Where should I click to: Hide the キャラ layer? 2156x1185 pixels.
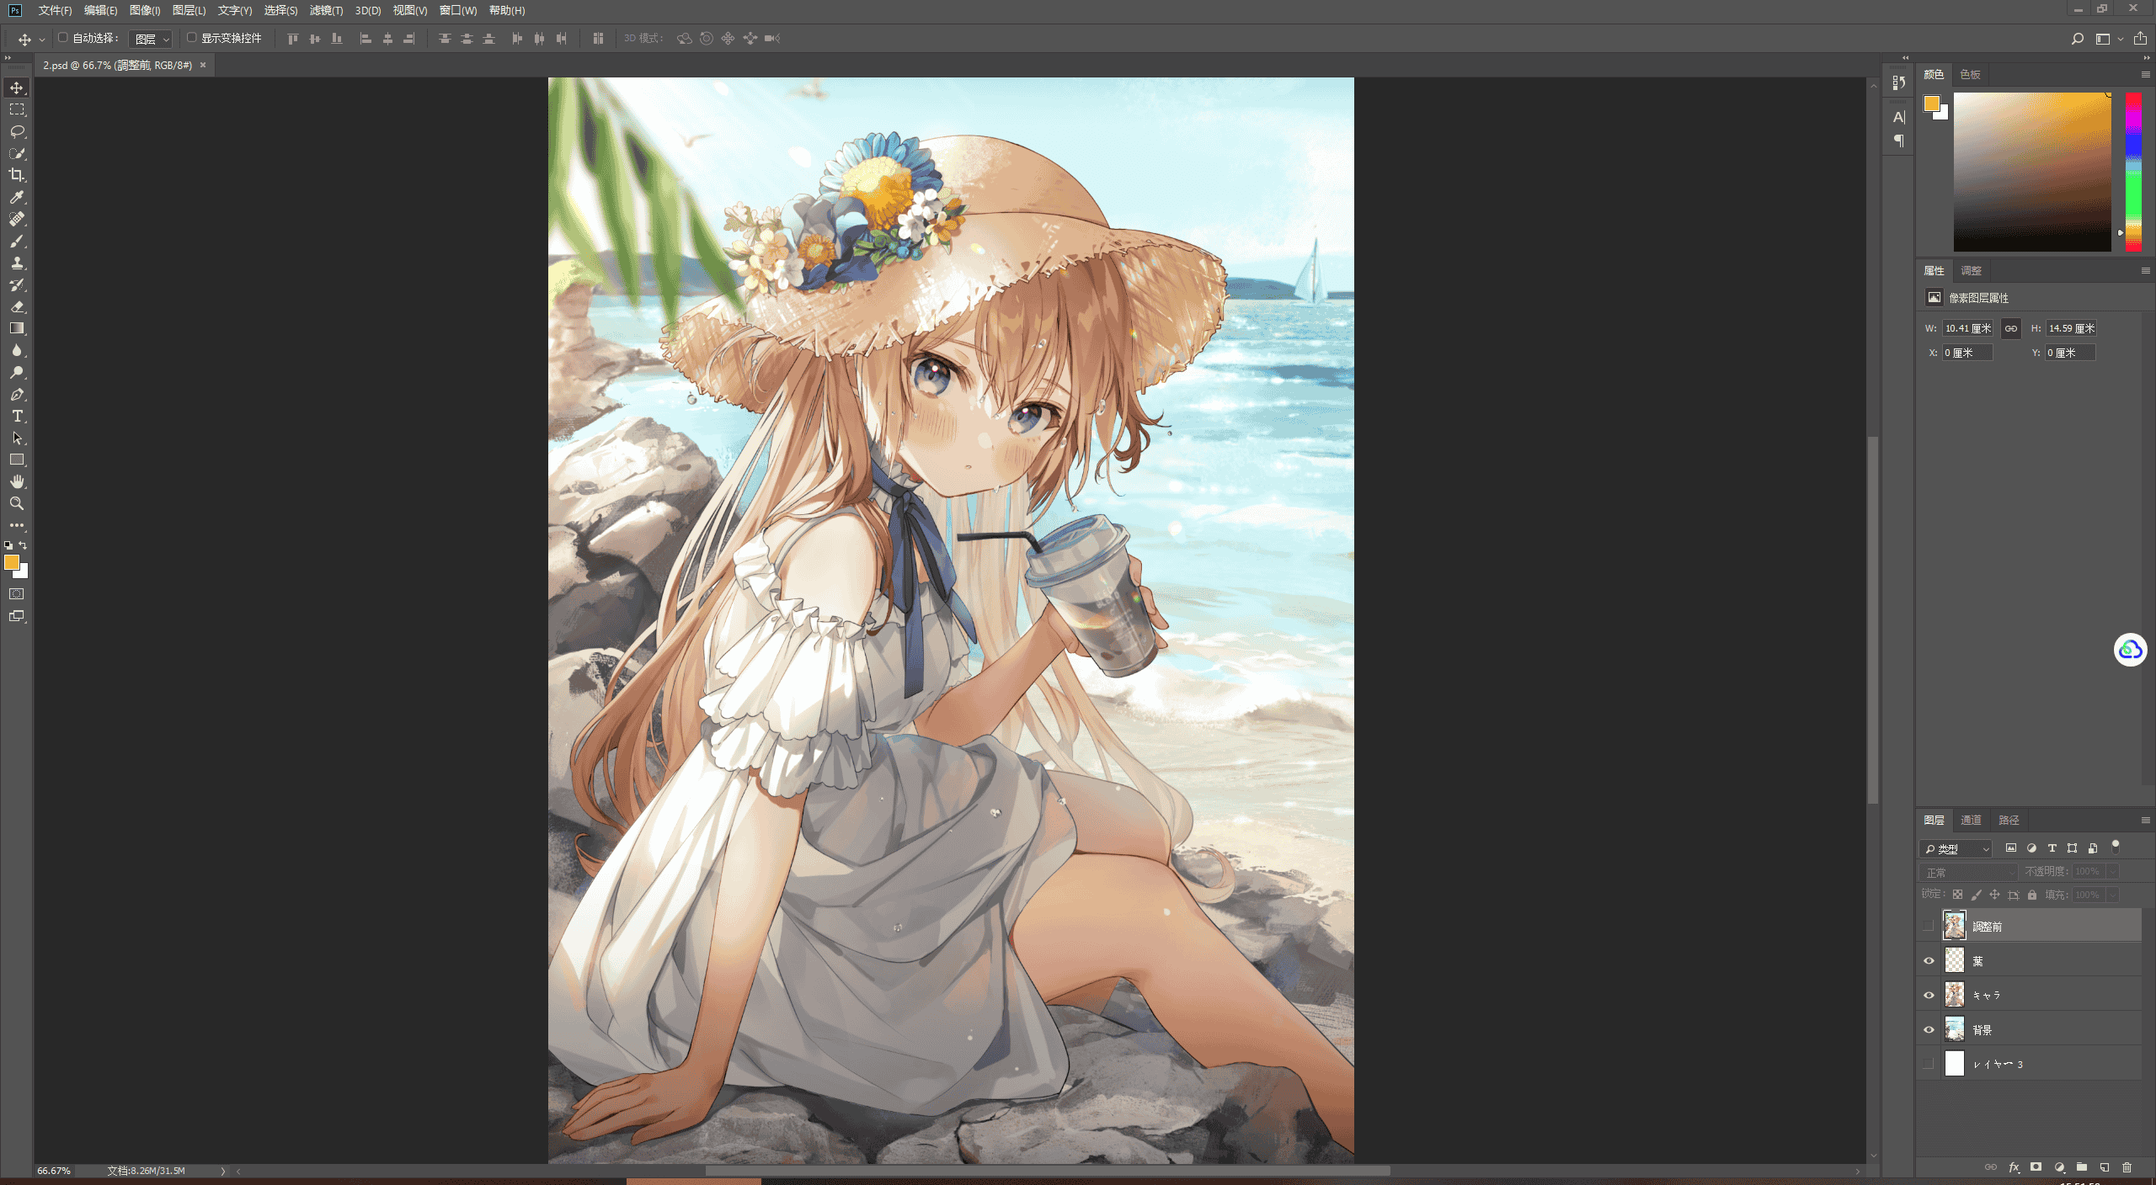(x=1929, y=995)
